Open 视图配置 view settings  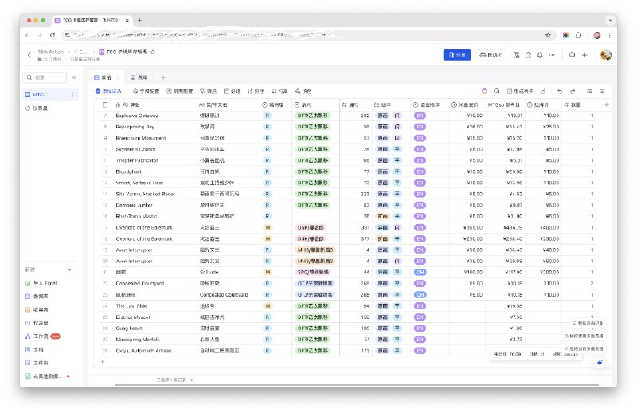click(180, 92)
